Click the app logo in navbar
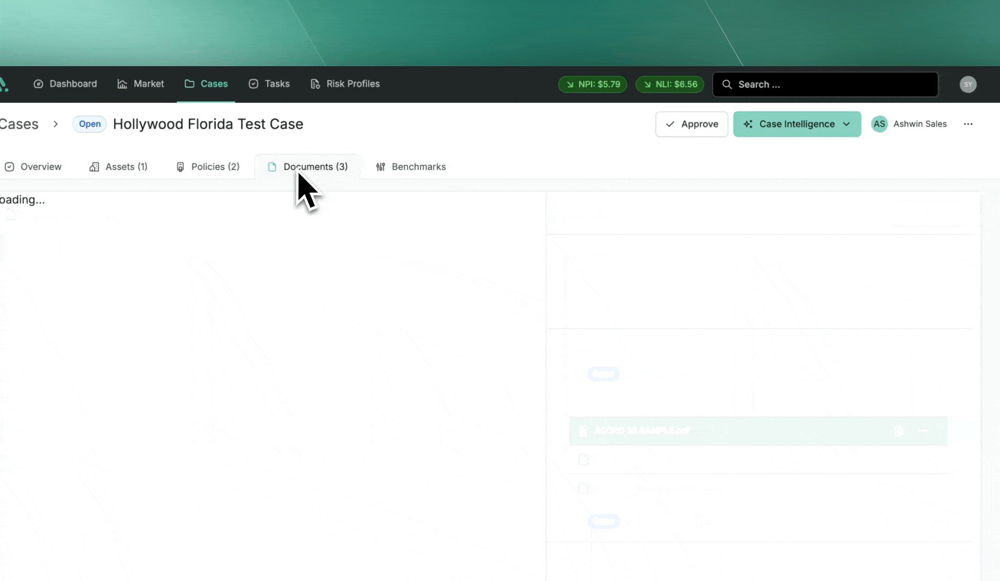This screenshot has height=581, width=1000. point(4,84)
